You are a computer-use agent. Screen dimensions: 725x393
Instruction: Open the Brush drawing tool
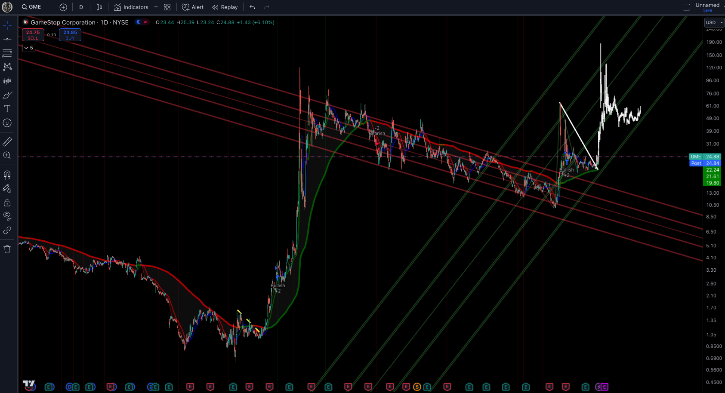tap(7, 95)
